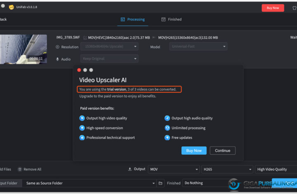The width and height of the screenshot is (297, 194).
Task: Click the Output high video quality icon
Action: pyautogui.click(x=82, y=118)
